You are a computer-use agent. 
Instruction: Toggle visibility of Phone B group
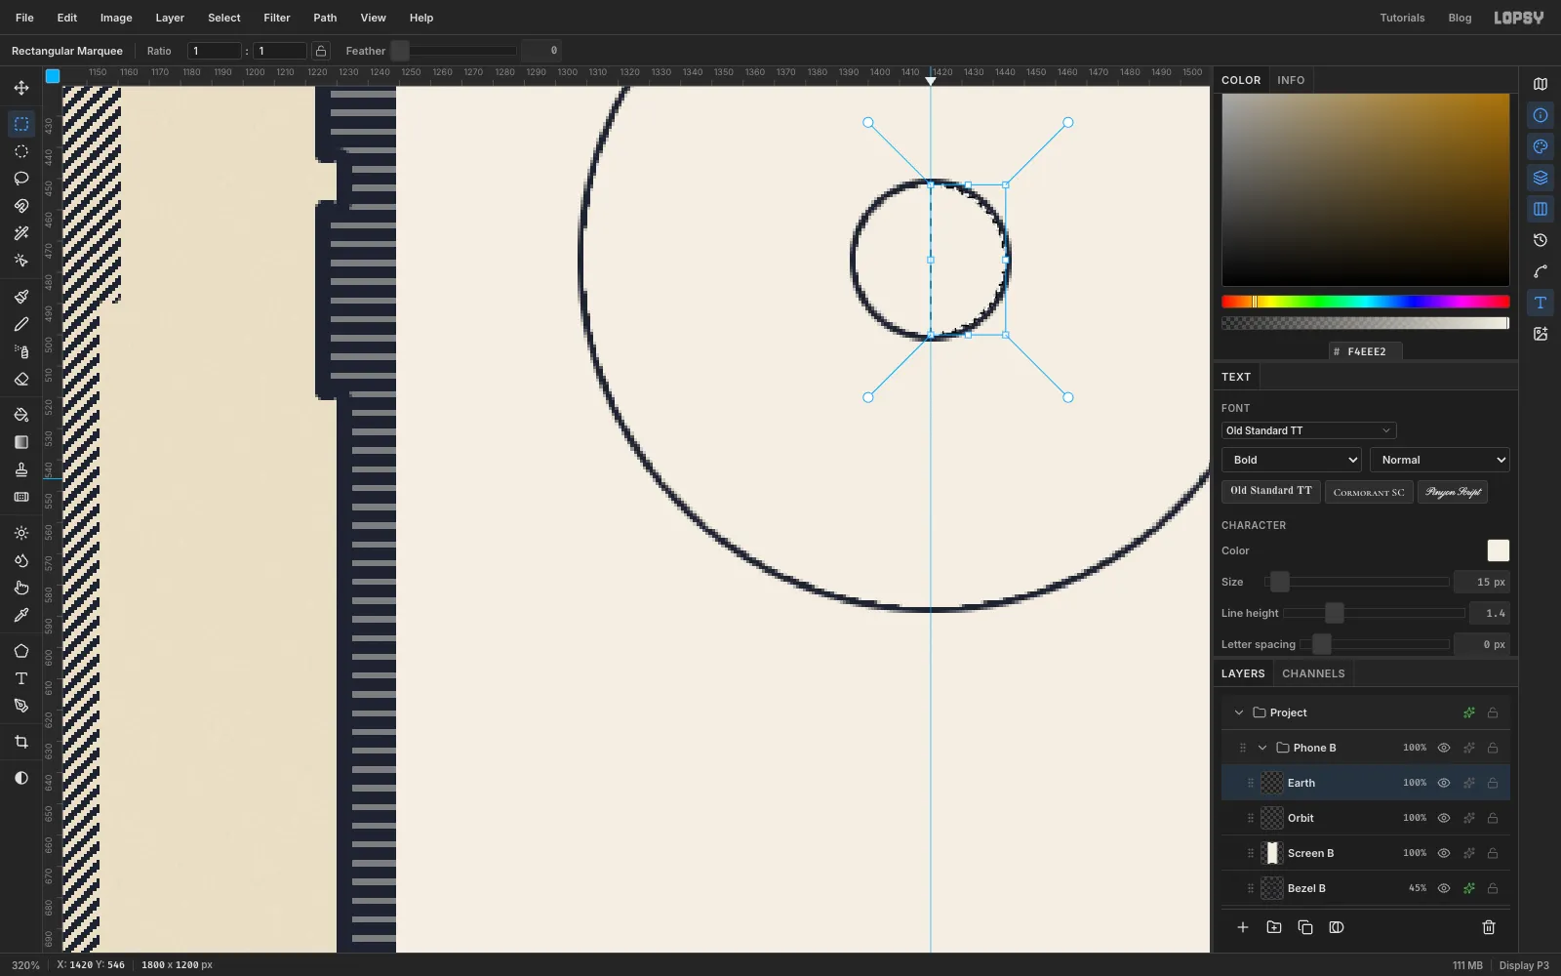click(1444, 748)
